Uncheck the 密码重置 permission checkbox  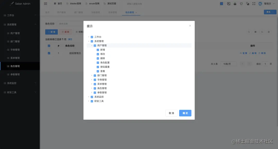[98, 67]
